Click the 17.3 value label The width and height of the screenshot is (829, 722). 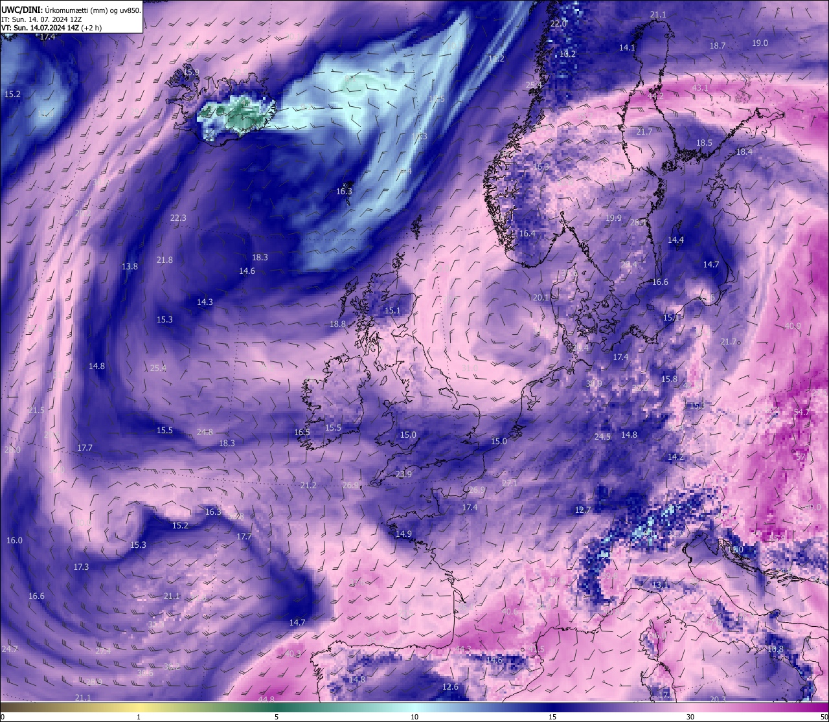(x=81, y=567)
